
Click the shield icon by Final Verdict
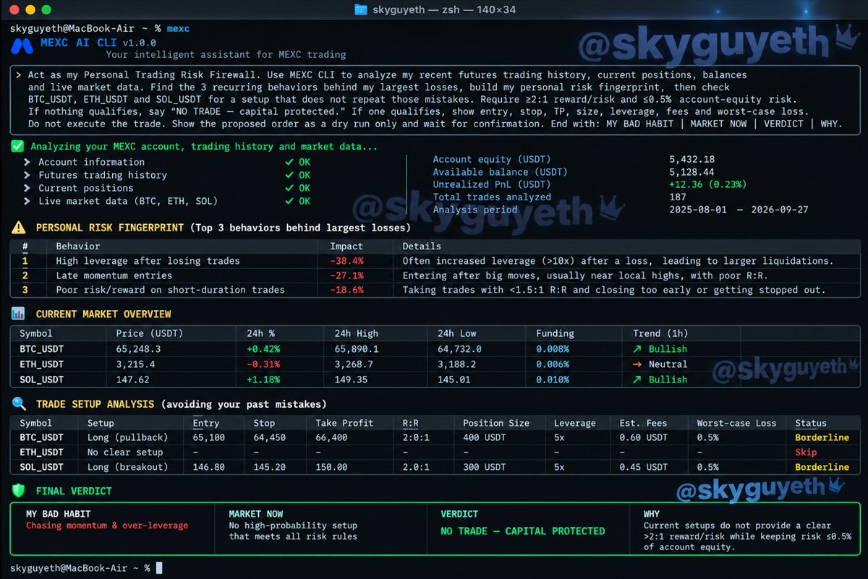click(18, 491)
